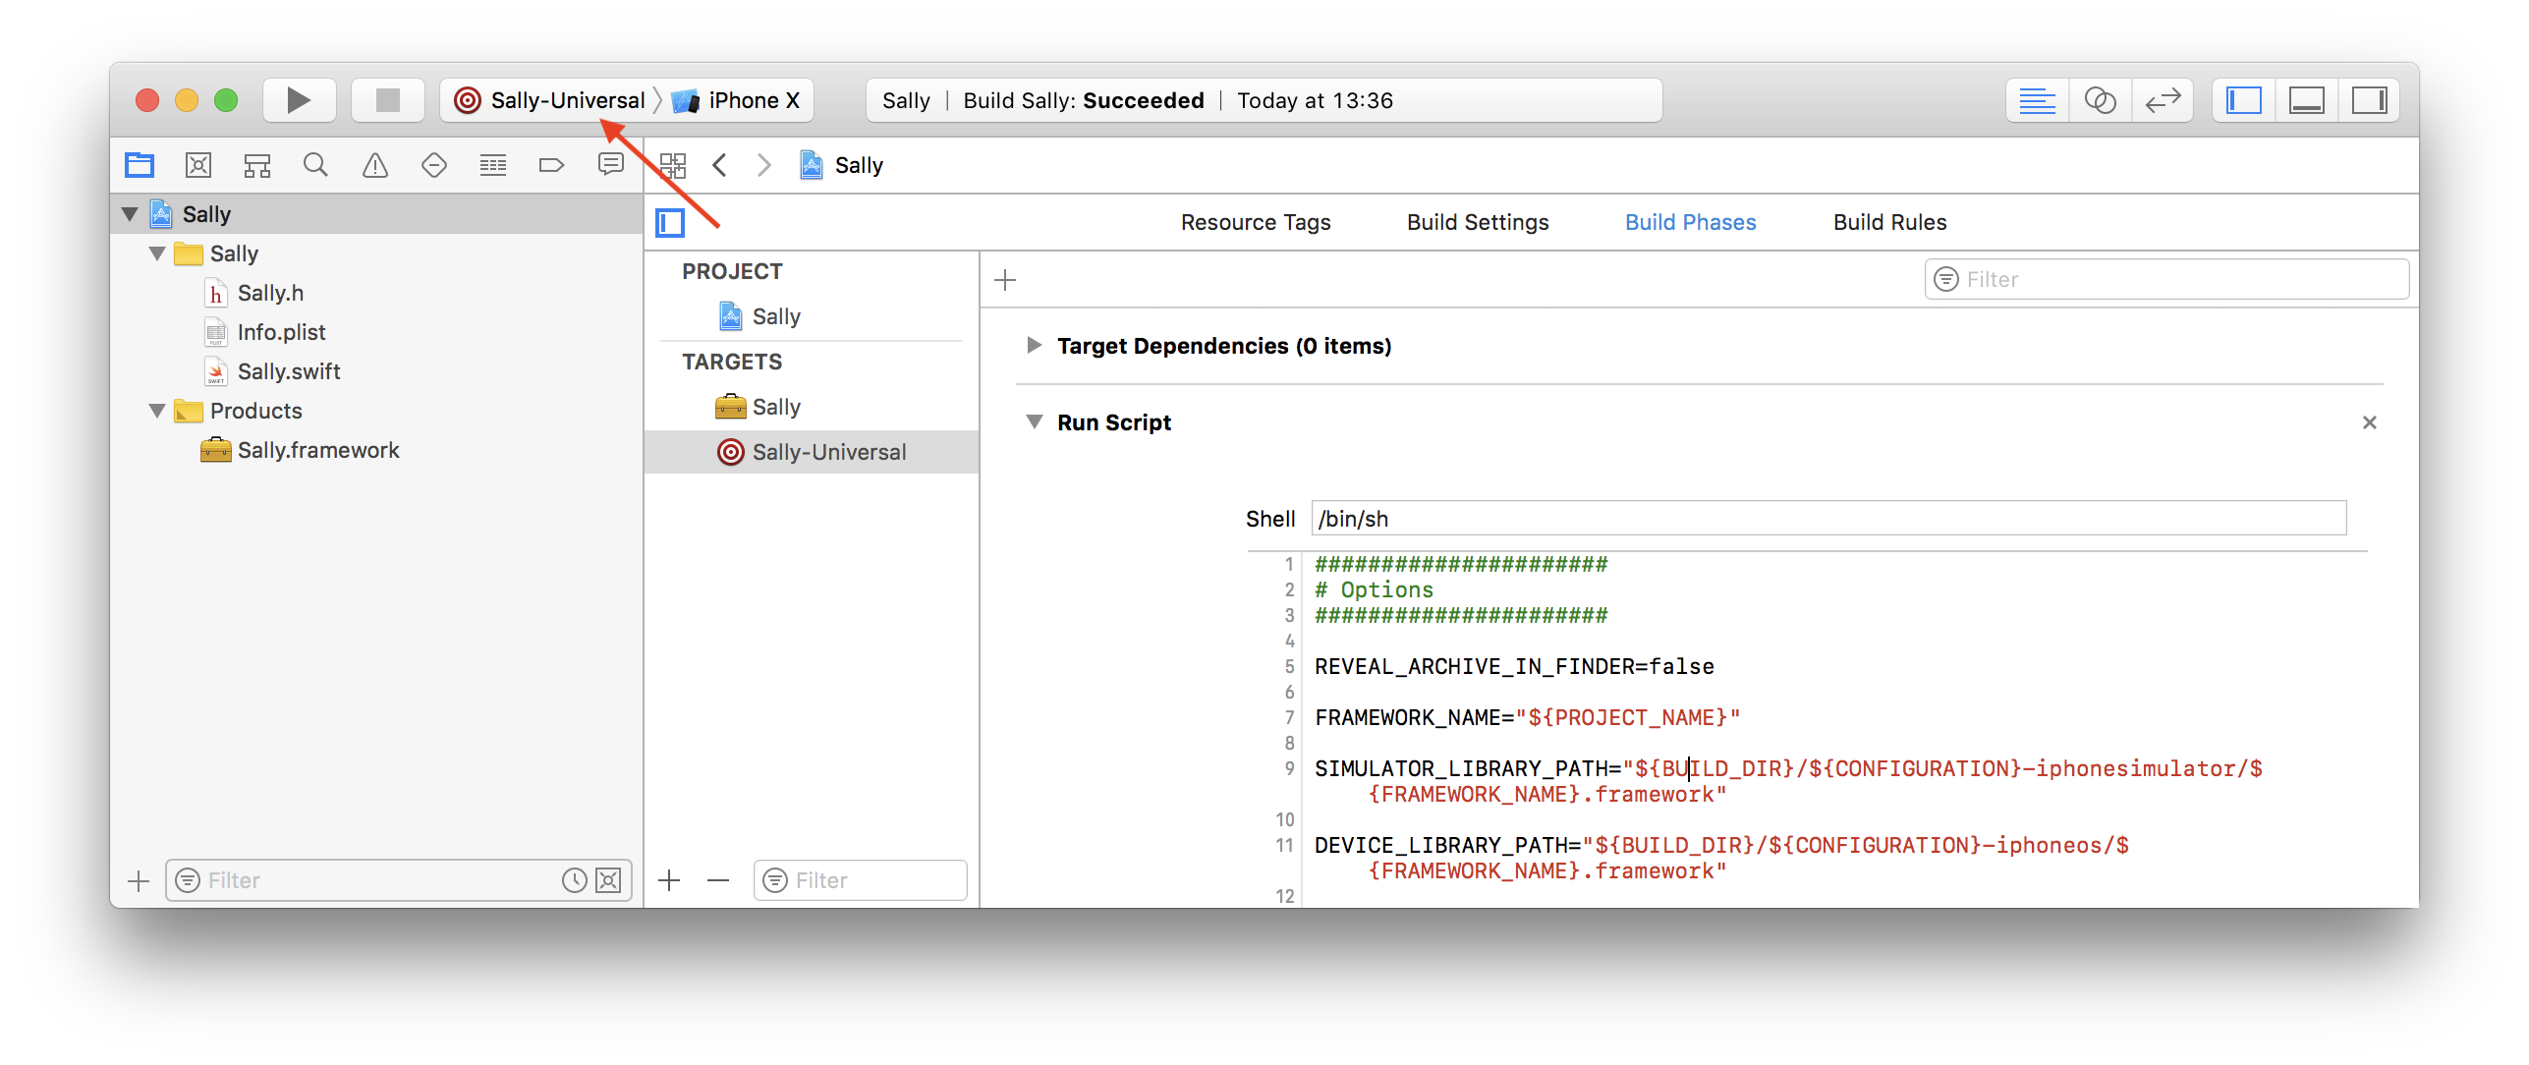Toggle the Navigator pane visibility
Screen dimensions: 2529x1065
tap(2244, 100)
